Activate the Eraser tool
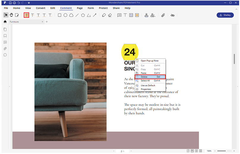Image resolution: width=240 pixels, height=154 pixels. (x=110, y=15)
